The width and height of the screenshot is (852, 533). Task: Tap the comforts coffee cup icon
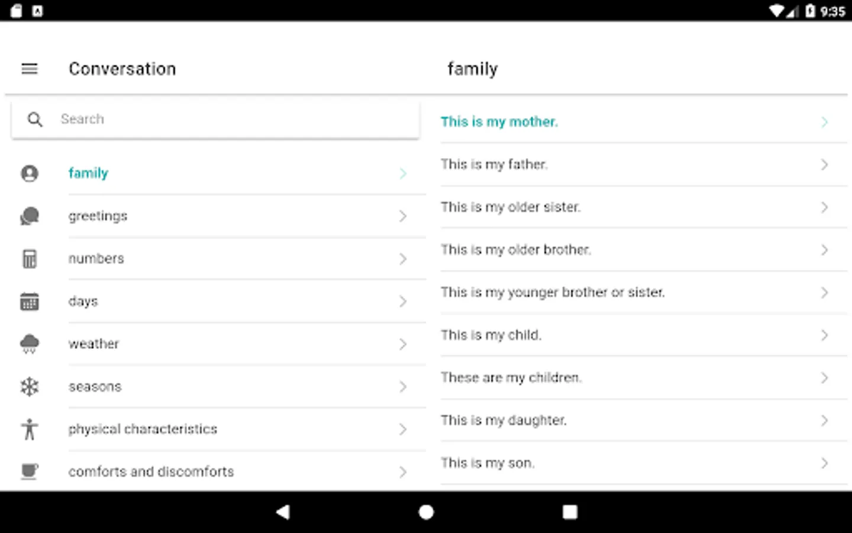pos(30,471)
